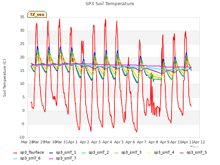The height and width of the screenshot is (165, 220).
Task: Toggle the sp3_smT_4 legend entry
Action: tap(161, 153)
